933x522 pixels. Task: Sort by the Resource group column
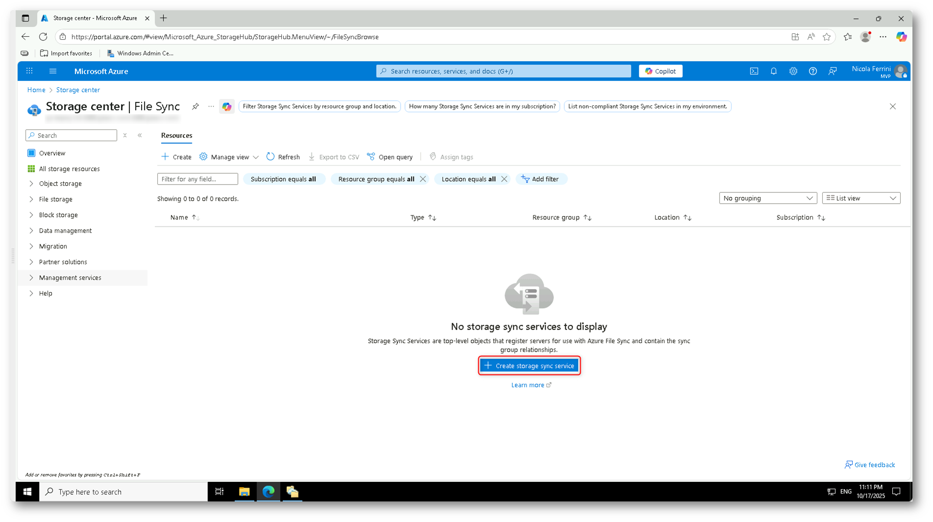point(562,217)
